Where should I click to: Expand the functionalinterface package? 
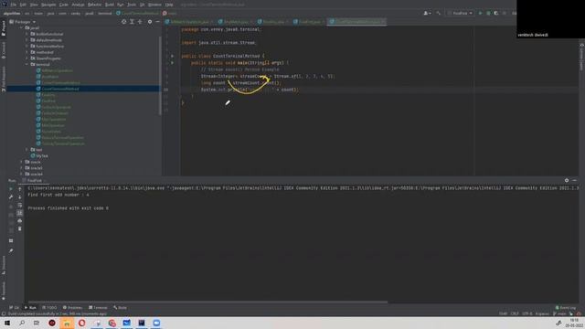(27, 47)
